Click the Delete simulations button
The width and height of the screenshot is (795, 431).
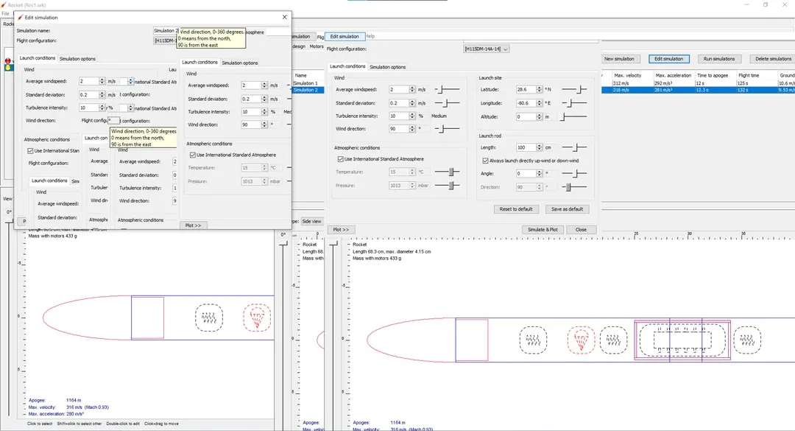[x=773, y=59]
